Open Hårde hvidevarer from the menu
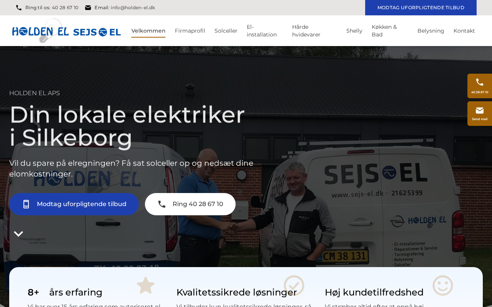The height and width of the screenshot is (307, 492). 306,31
